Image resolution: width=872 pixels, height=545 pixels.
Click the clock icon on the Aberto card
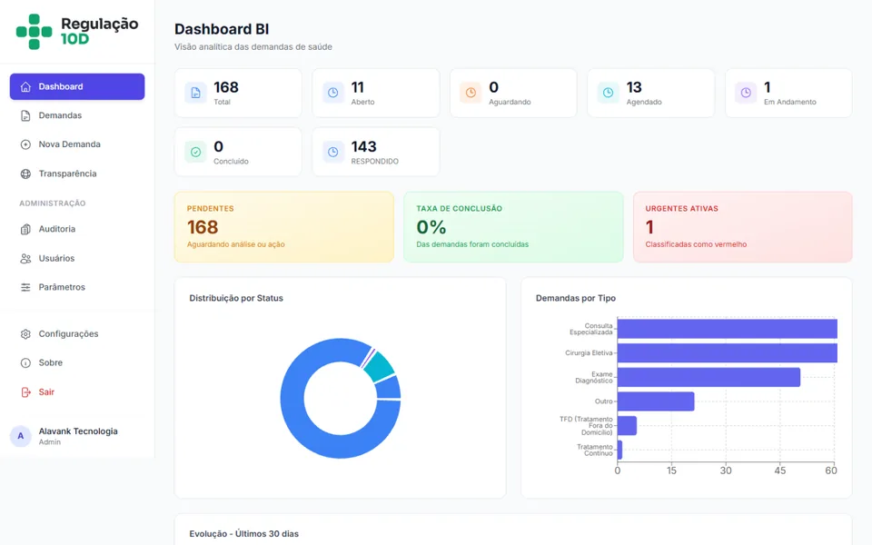[x=333, y=93]
